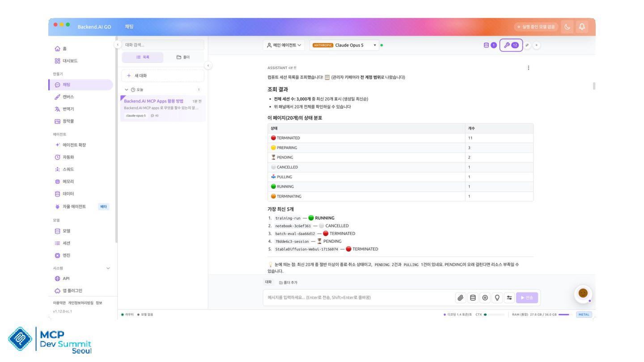Click the paperclip attach-file icon
Viewport: 644px width, 362px height.
(x=460, y=298)
